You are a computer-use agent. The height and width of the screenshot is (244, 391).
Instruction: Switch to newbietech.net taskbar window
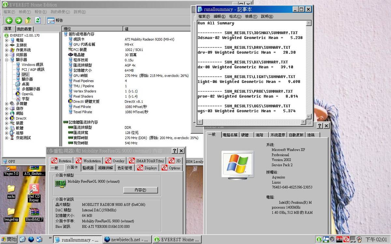point(126,240)
